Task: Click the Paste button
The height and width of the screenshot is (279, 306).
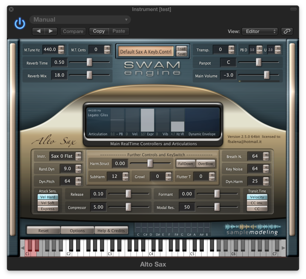Action: point(119,31)
